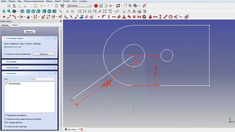Apply the horizontal distance constraint

(155, 17)
